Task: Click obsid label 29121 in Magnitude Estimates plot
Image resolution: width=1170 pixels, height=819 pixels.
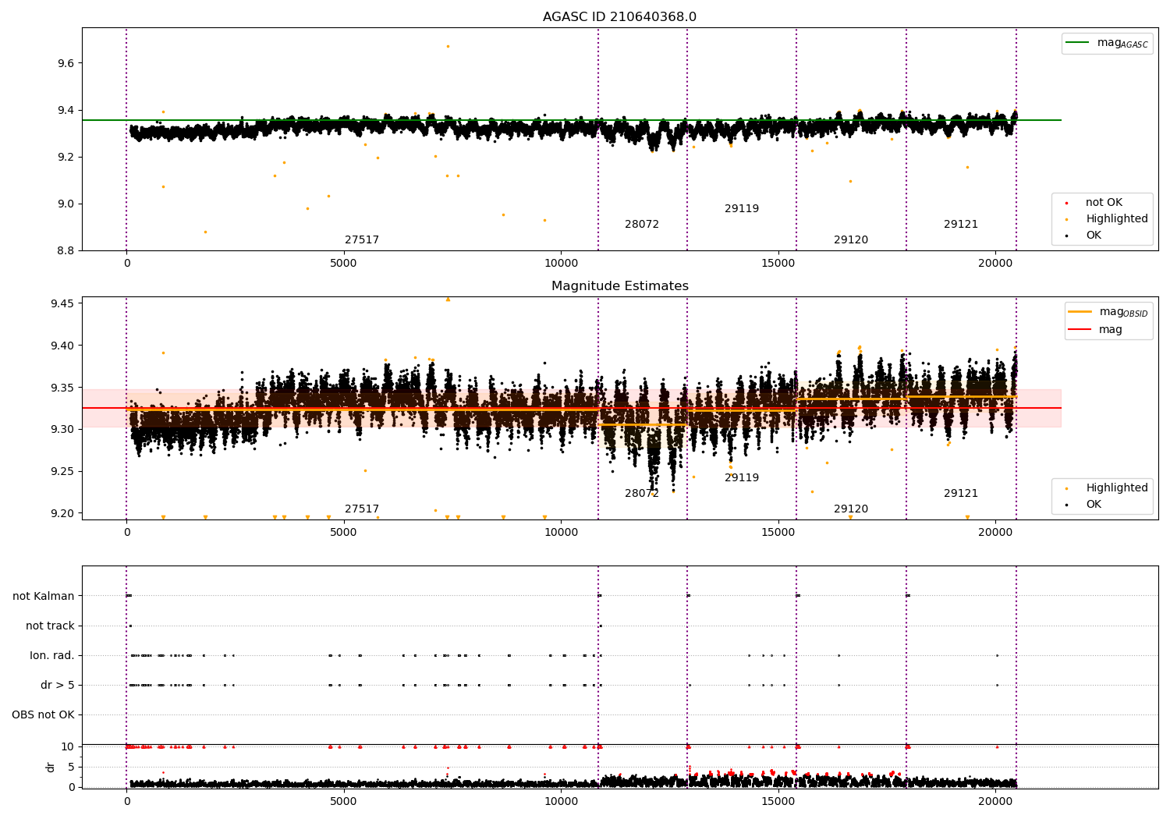Action: click(961, 494)
